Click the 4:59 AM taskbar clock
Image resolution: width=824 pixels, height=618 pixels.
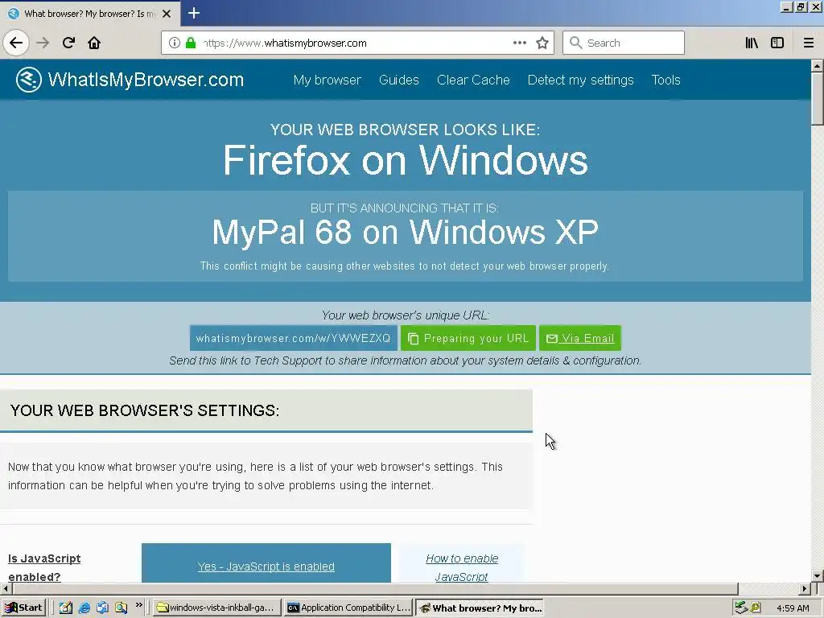pyautogui.click(x=793, y=608)
